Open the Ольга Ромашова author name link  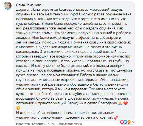(29, 5)
